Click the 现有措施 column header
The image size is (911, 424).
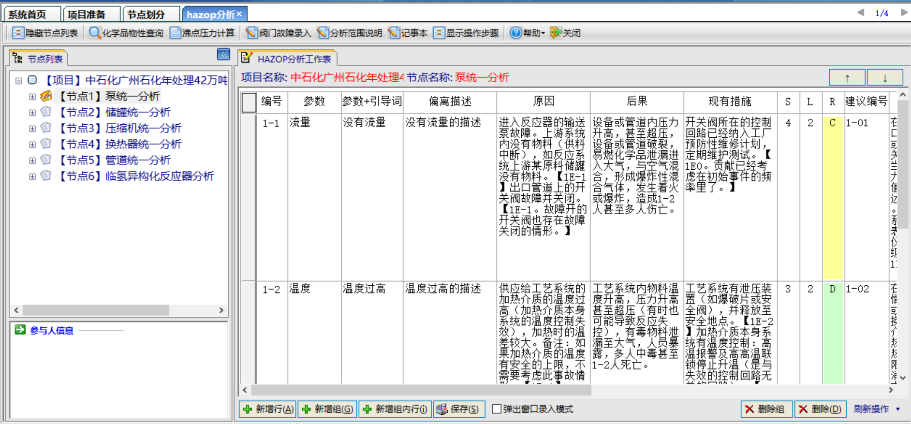point(730,102)
